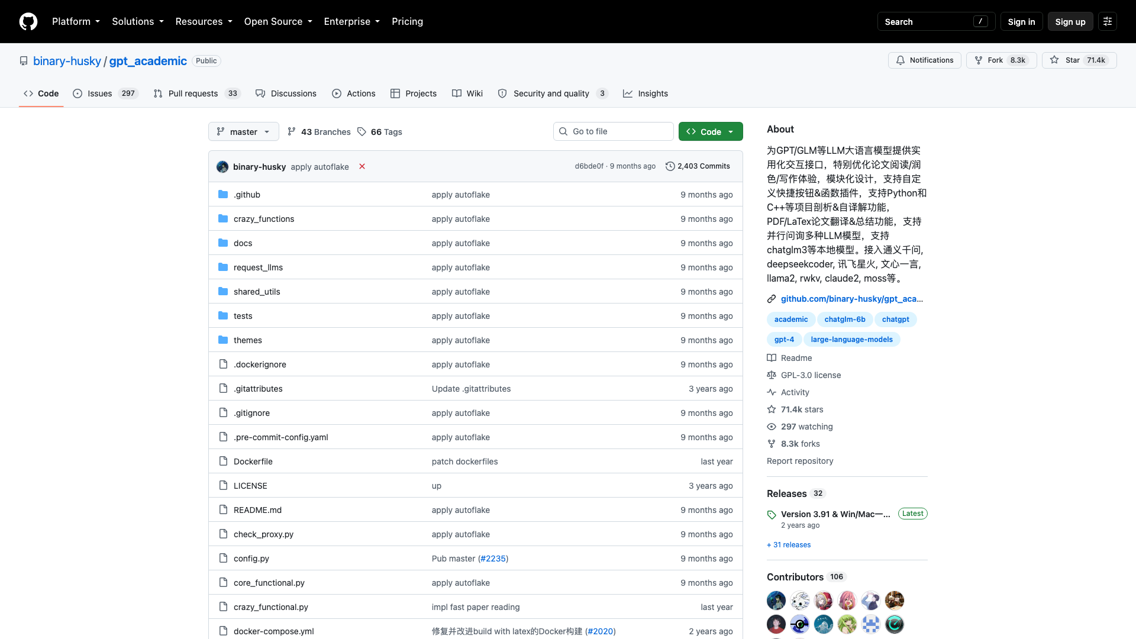
Task: Open the 2,403 Commits link
Action: click(698, 166)
